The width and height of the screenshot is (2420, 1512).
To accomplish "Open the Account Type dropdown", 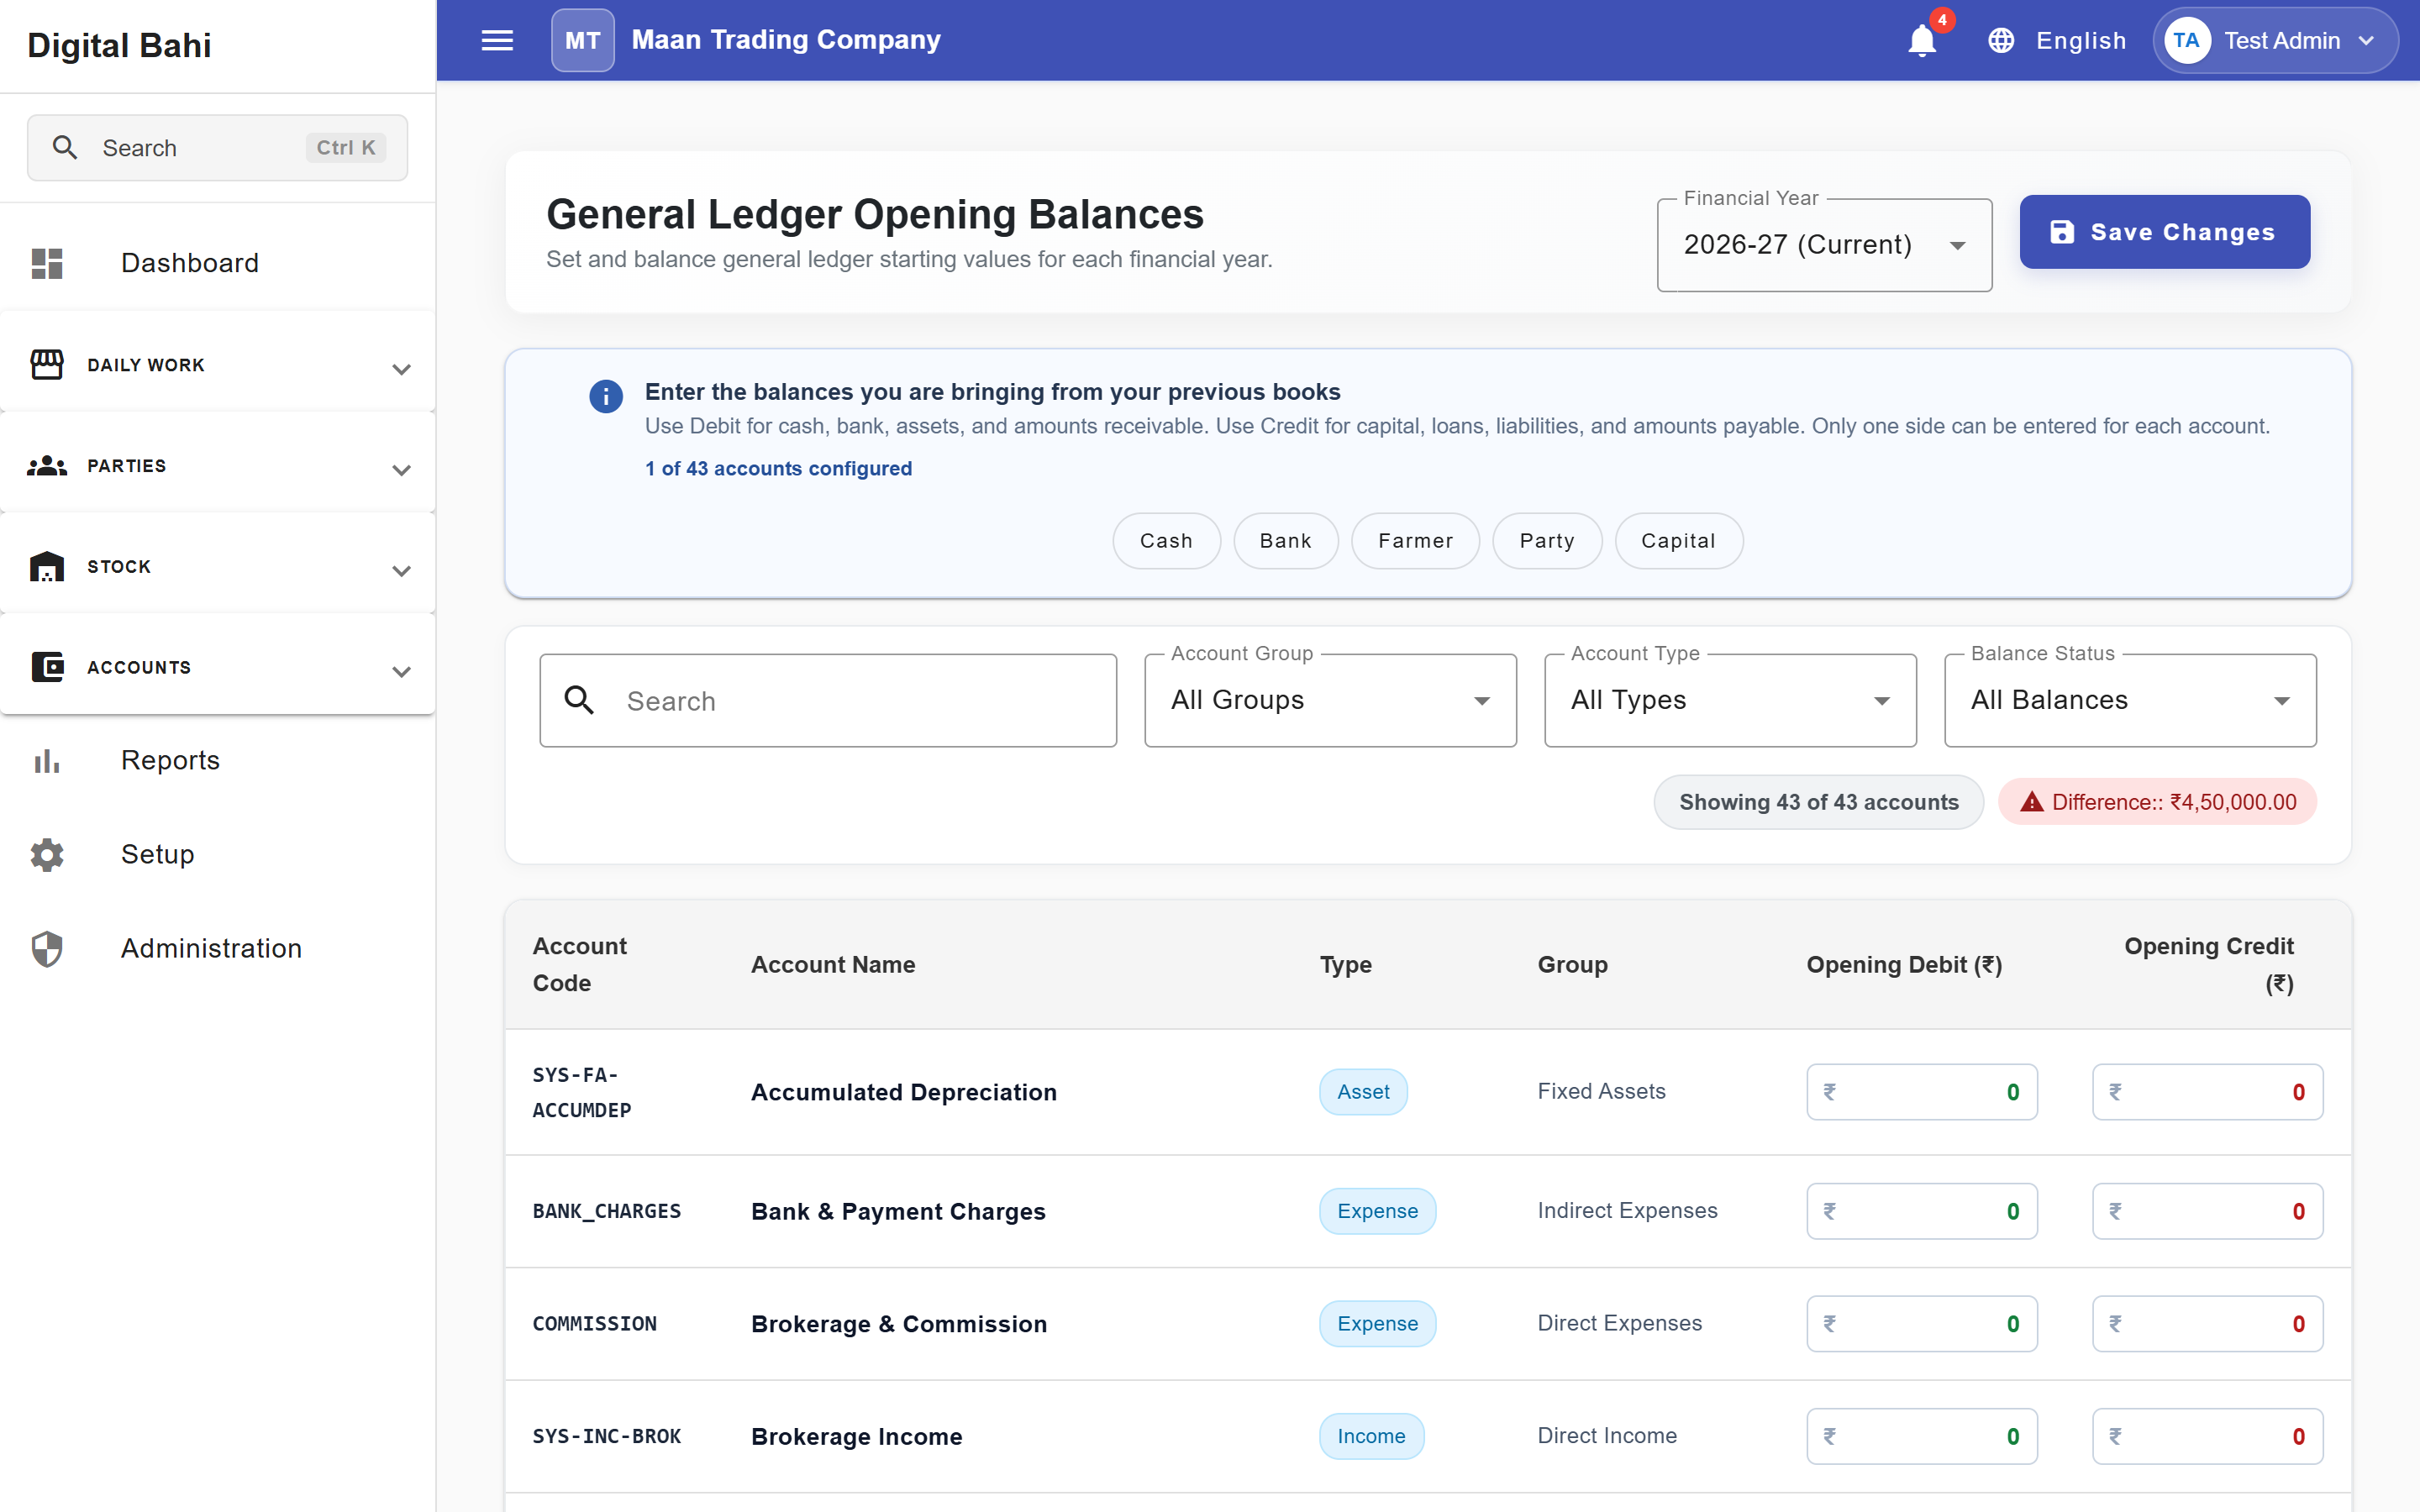I will (1730, 700).
